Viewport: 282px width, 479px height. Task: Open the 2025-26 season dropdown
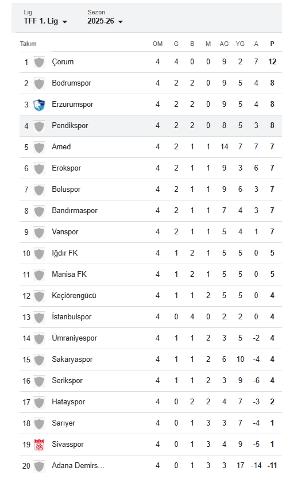point(105,21)
